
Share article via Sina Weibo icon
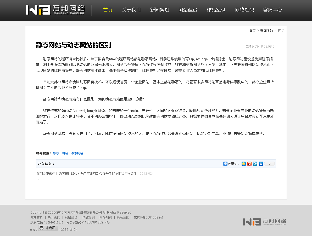249,164
